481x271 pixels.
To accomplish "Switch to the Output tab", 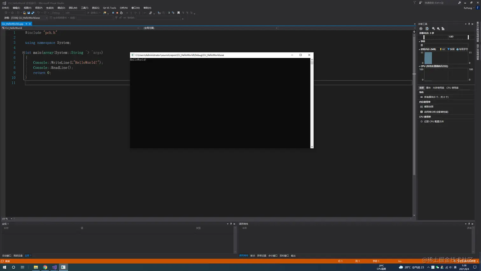I will tap(293, 256).
